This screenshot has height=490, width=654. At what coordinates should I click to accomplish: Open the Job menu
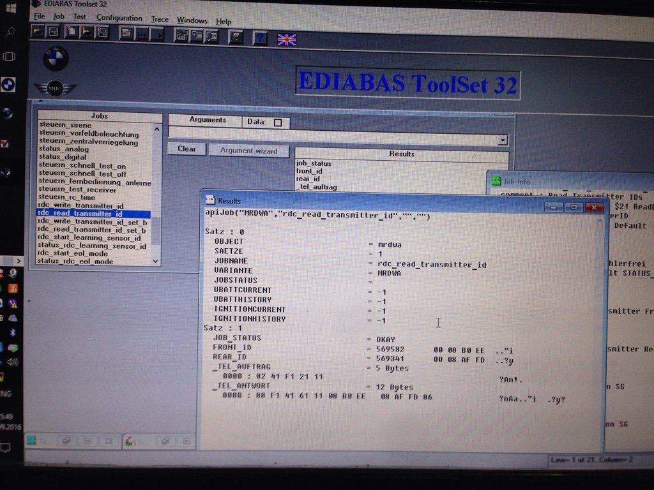58,17
